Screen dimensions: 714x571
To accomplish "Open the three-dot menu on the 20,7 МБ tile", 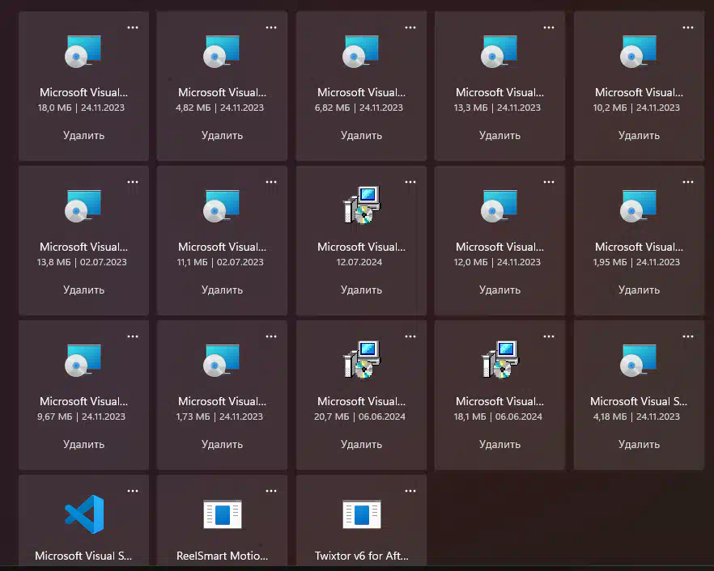I will tap(410, 336).
